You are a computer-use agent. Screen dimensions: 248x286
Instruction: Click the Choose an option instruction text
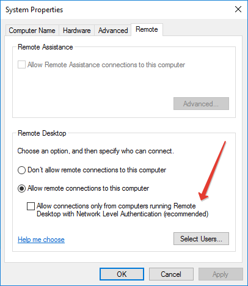[96, 151]
